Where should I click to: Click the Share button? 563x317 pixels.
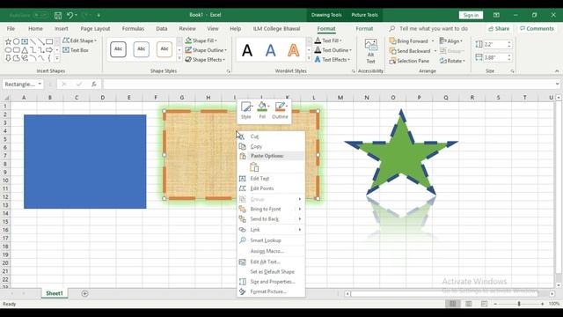point(499,28)
